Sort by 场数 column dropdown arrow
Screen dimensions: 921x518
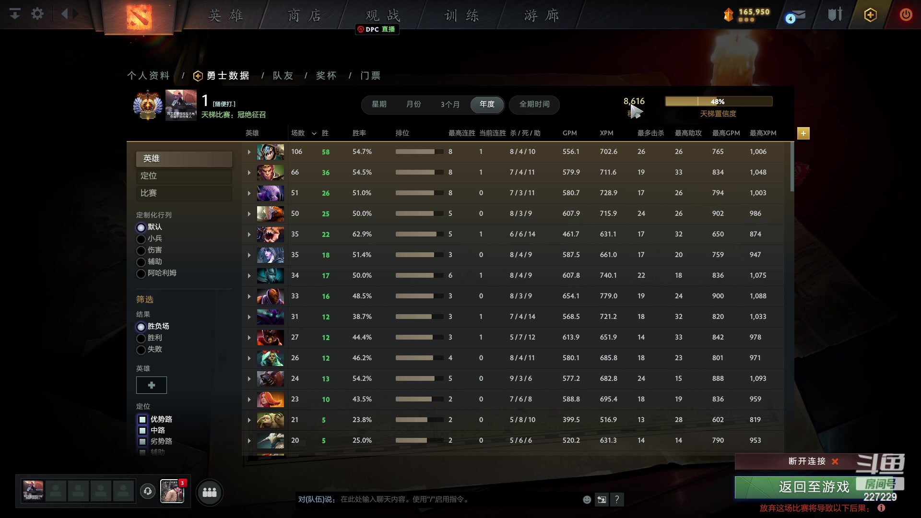click(x=314, y=134)
